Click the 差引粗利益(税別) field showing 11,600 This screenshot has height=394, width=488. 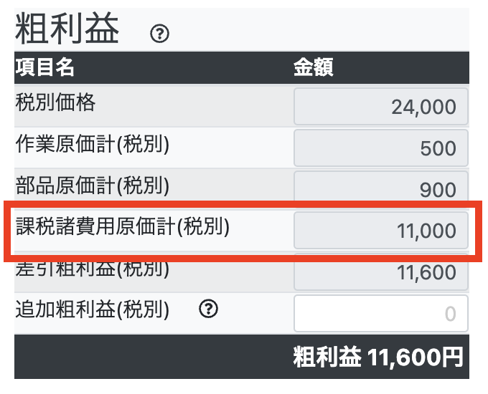pos(380,272)
